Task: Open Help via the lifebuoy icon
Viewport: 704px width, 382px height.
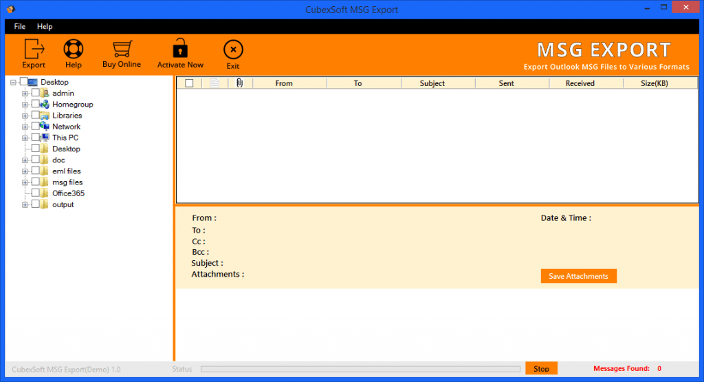Action: [x=74, y=49]
